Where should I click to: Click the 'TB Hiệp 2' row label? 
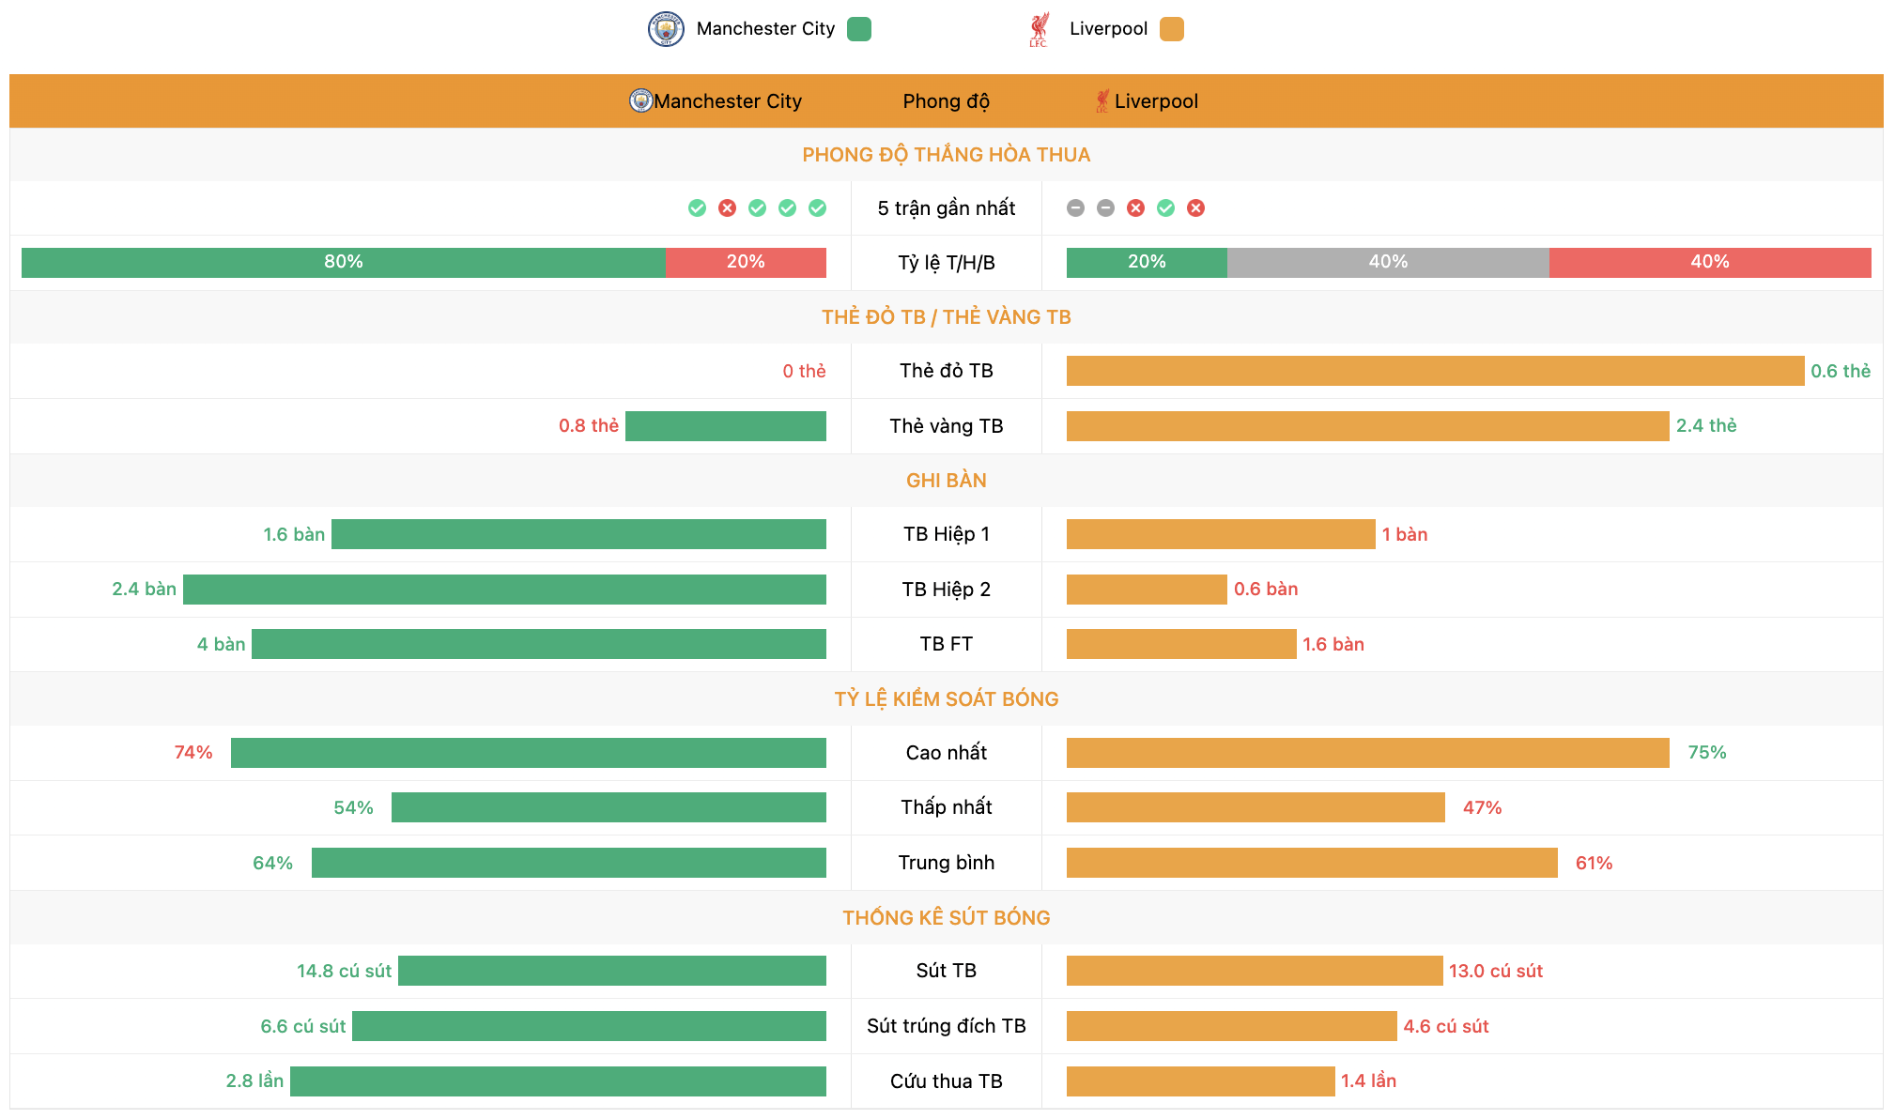point(946,590)
